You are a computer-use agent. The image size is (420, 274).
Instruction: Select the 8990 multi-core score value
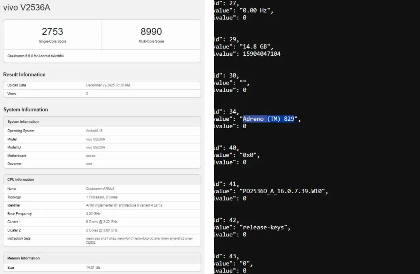[151, 32]
